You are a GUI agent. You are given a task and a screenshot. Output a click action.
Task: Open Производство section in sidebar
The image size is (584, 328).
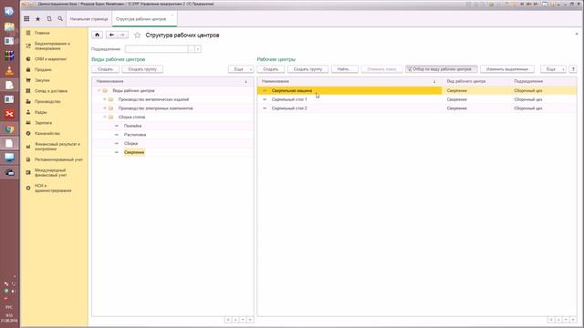click(x=47, y=101)
